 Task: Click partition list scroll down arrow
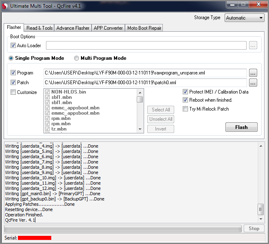(140, 129)
